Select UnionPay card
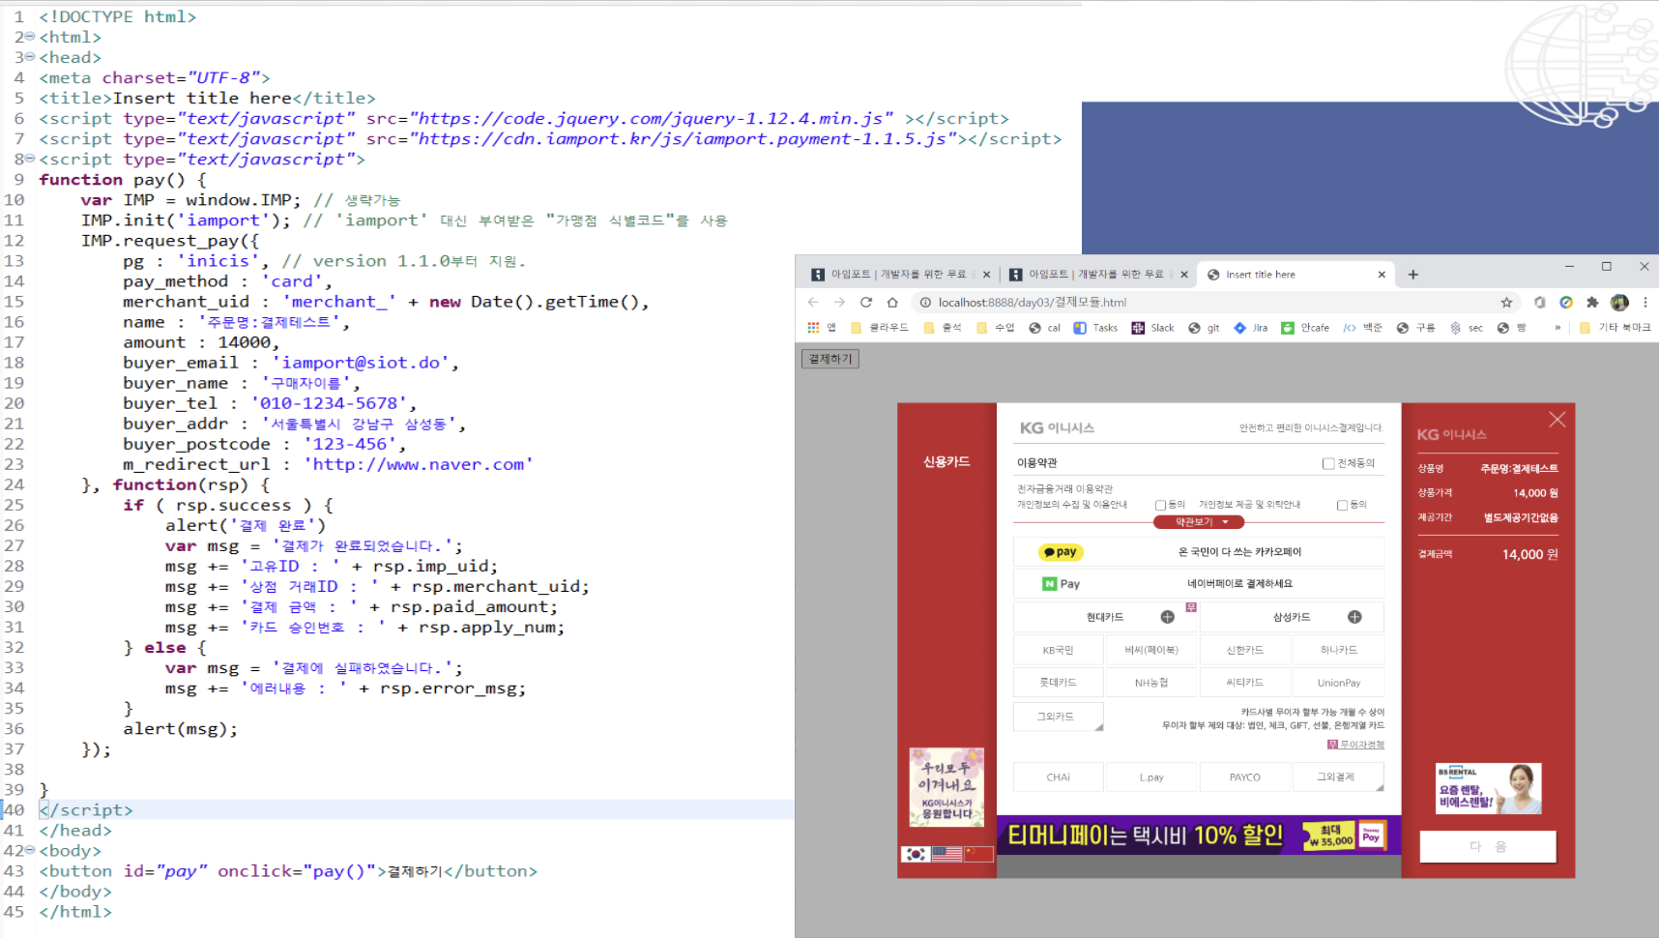 tap(1338, 683)
